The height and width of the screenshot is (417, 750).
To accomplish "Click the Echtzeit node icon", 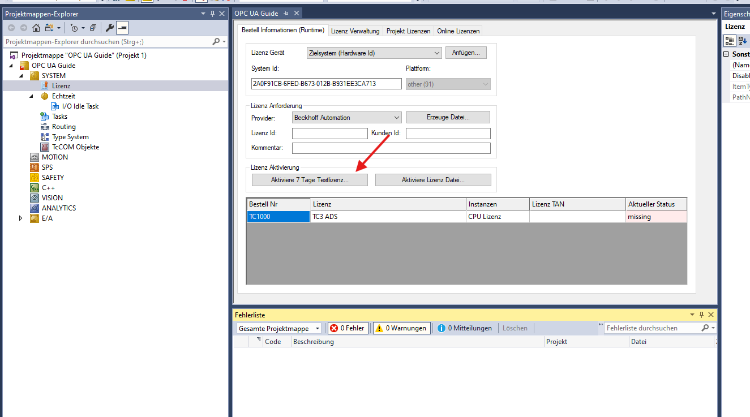I will pyautogui.click(x=45, y=96).
